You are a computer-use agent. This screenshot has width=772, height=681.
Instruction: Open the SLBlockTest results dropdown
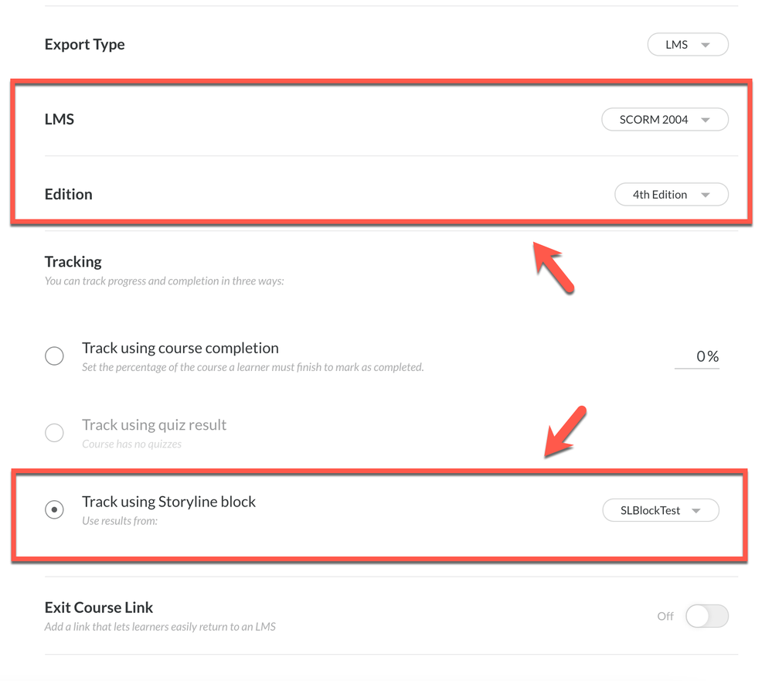tap(660, 510)
